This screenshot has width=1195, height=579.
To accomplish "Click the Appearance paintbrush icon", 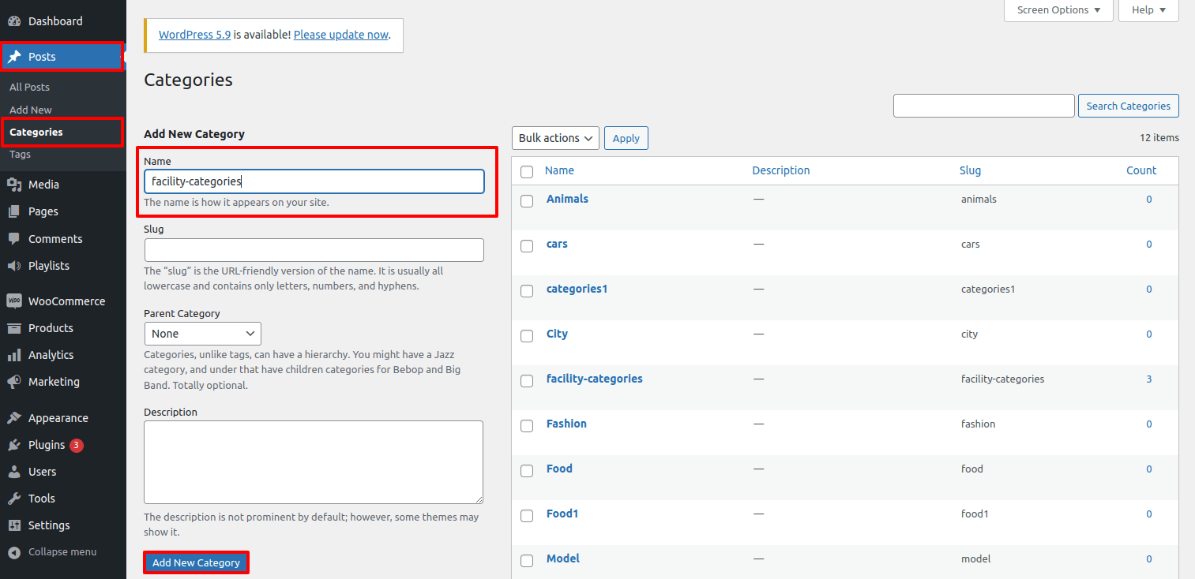I will (14, 417).
